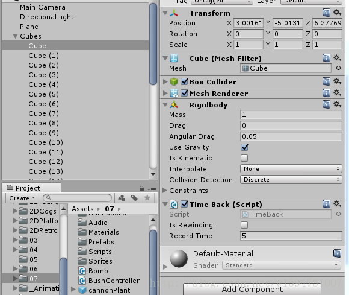349x295 pixels.
Task: Open Rigidbody gear settings menu
Action: (337, 104)
